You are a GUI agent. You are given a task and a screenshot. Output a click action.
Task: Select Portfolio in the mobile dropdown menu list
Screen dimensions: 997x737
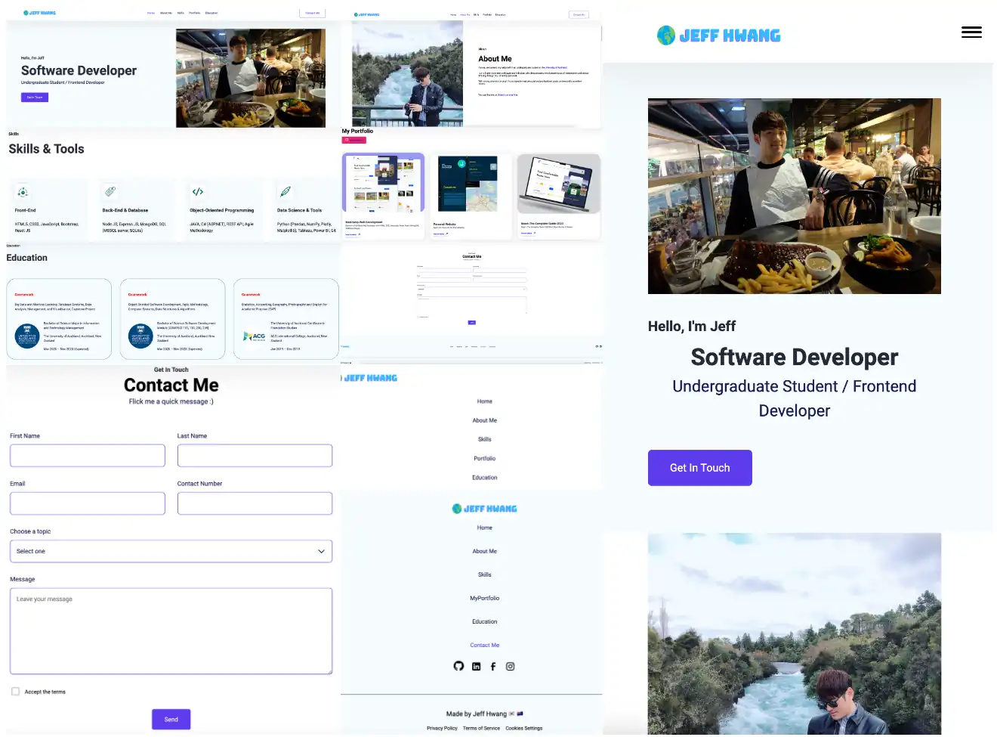coord(485,459)
